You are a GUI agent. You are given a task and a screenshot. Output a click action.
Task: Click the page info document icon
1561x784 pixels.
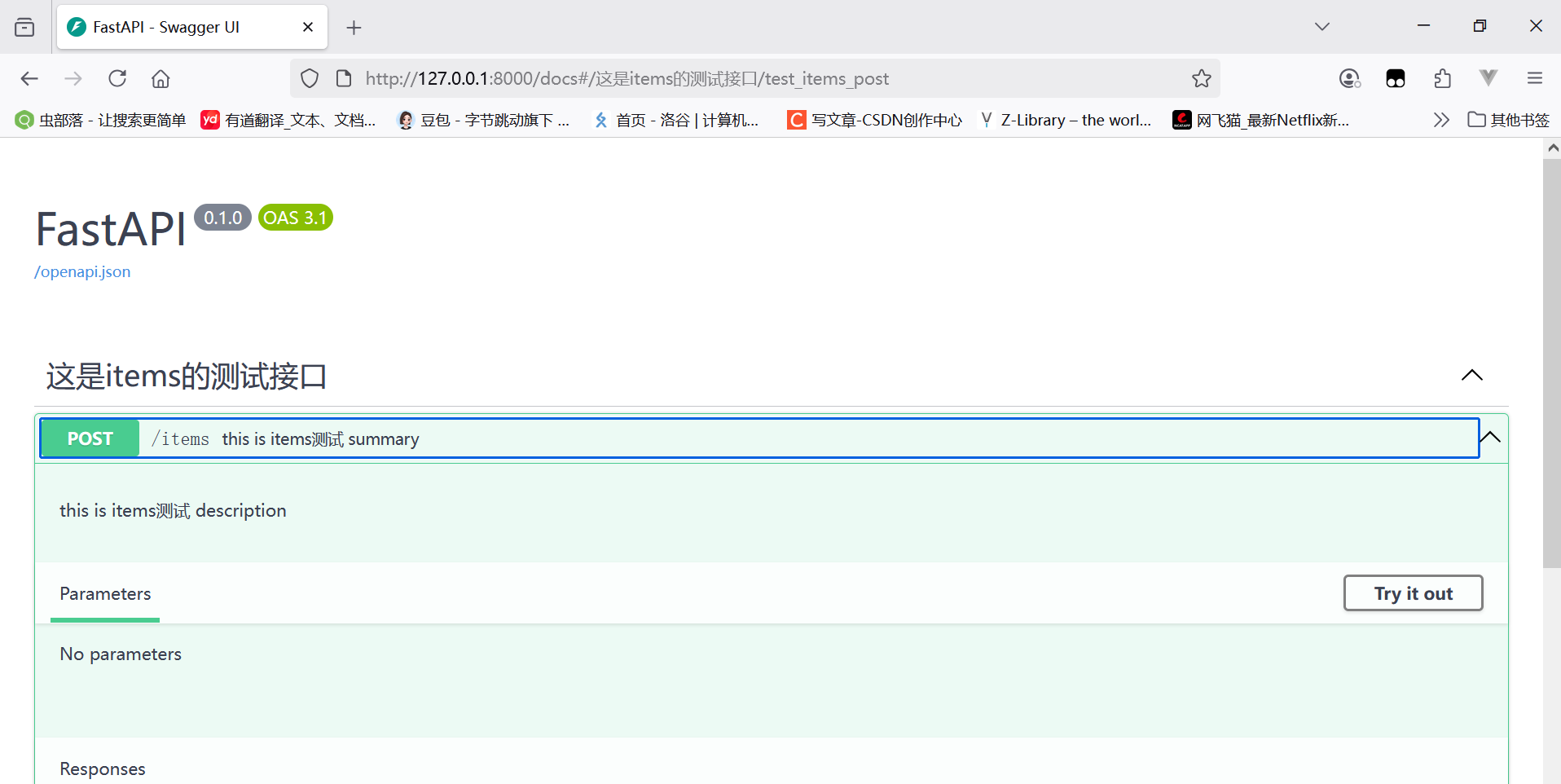point(344,78)
